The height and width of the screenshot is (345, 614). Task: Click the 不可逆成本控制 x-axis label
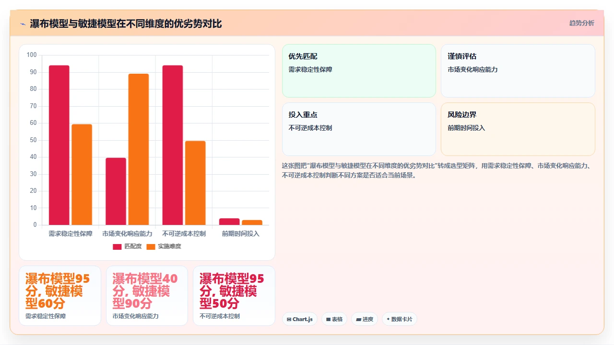(x=184, y=234)
